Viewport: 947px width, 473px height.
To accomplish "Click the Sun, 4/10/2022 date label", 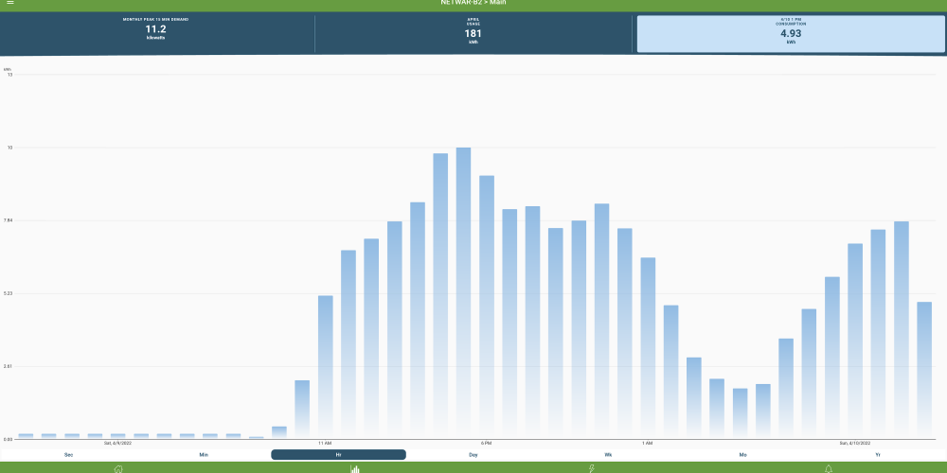I will tap(856, 443).
